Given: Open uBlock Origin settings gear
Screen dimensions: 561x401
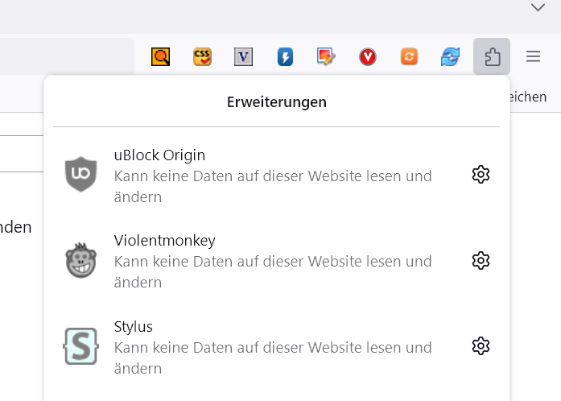Looking at the screenshot, I should click(481, 175).
